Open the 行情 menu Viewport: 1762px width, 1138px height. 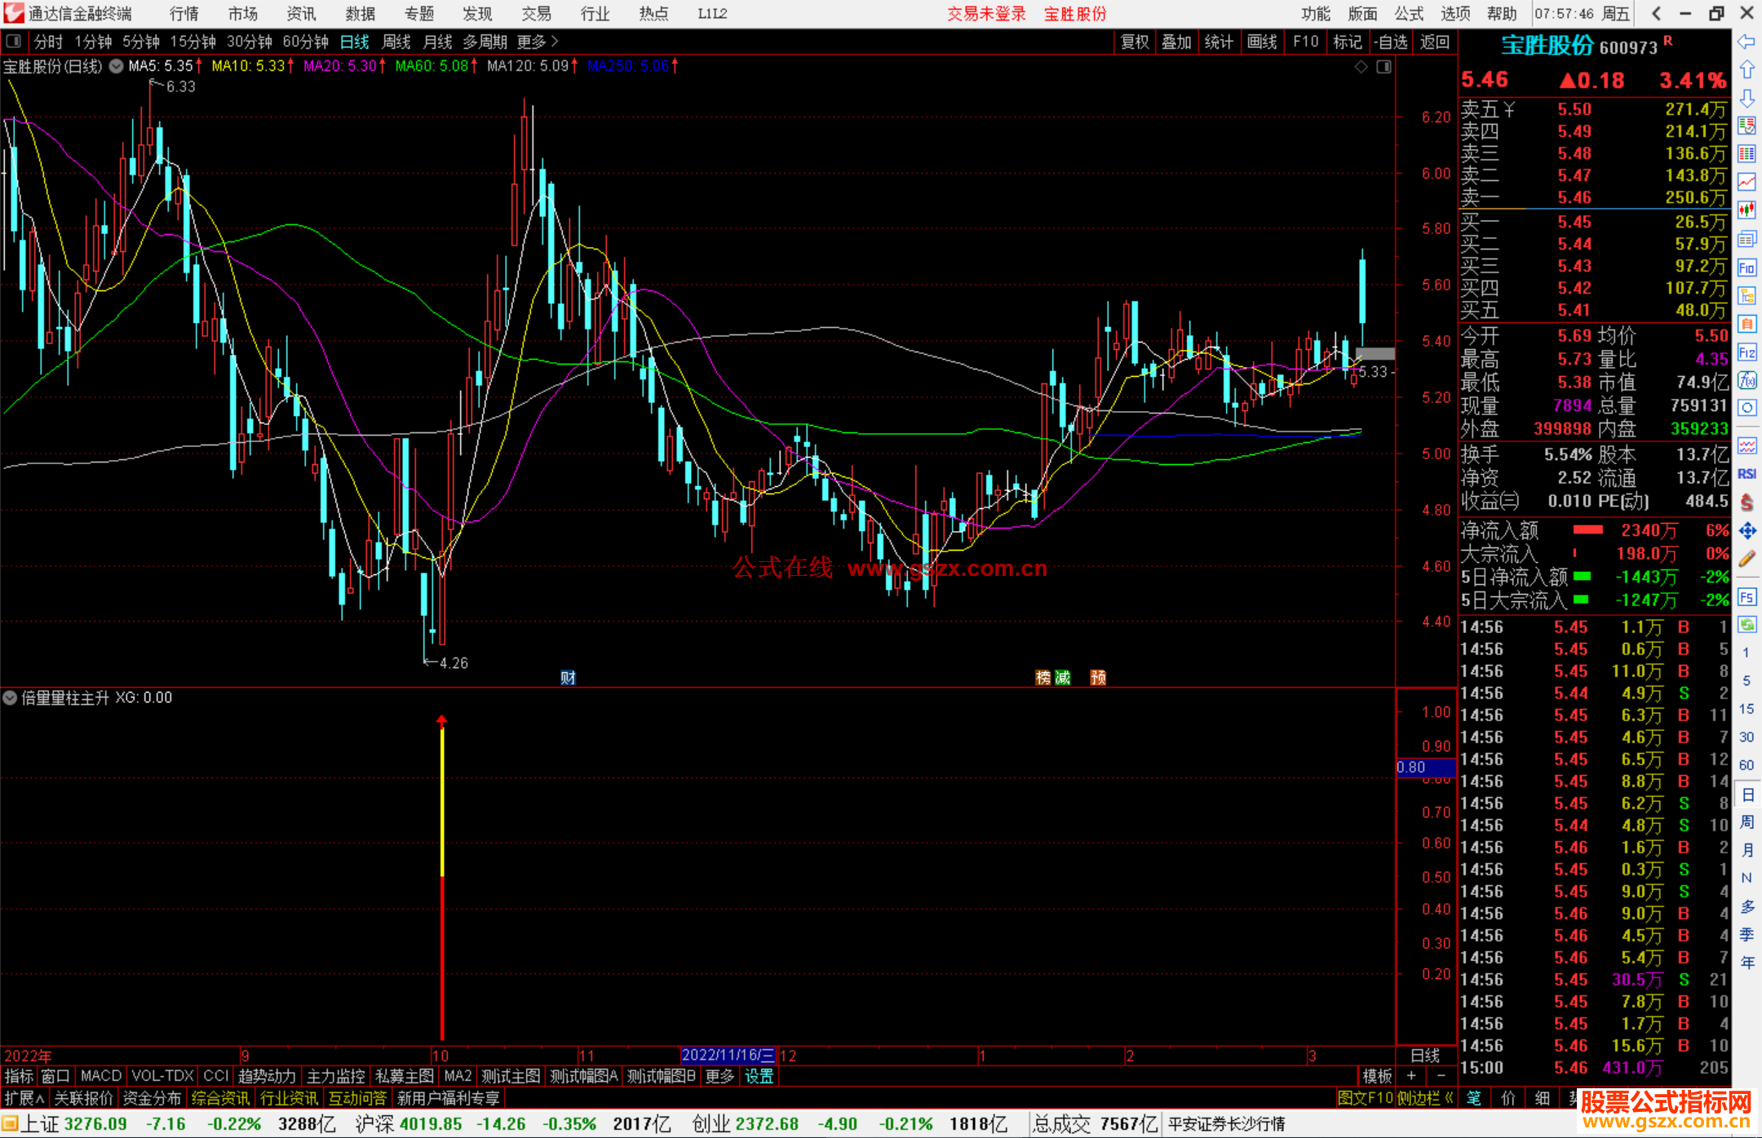(x=184, y=14)
